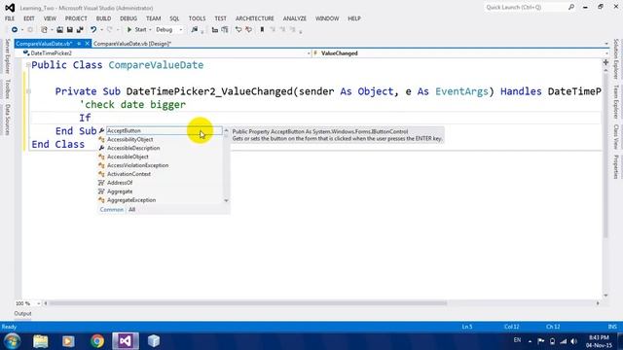The width and height of the screenshot is (623, 350).
Task: Open the Windows Start menu orb
Action: (12, 341)
